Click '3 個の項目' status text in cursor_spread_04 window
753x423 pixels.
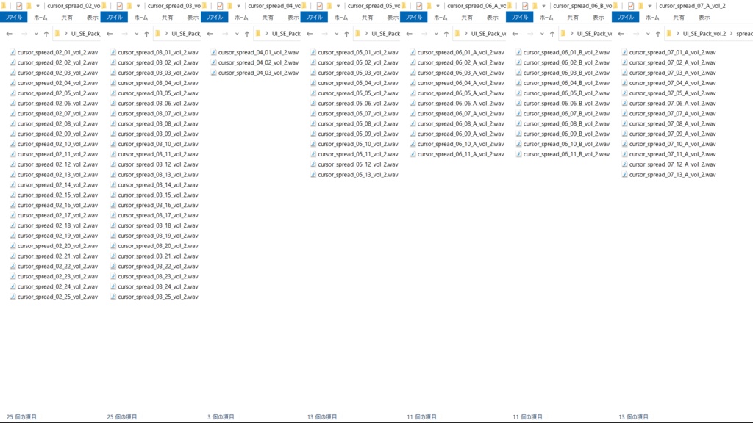click(x=221, y=417)
